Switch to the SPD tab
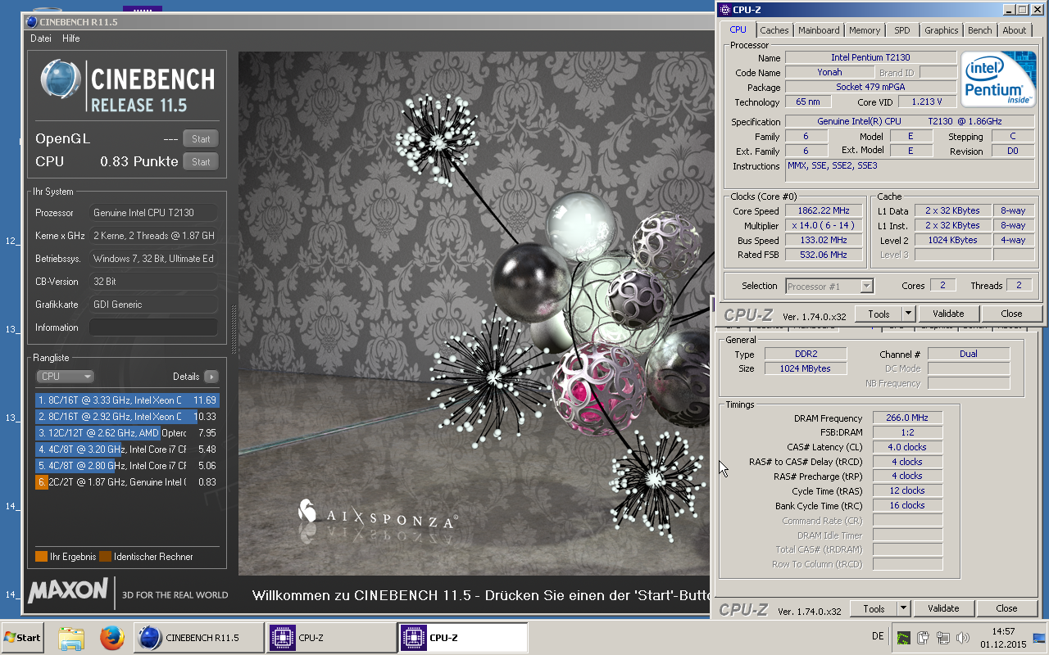Image resolution: width=1049 pixels, height=655 pixels. tap(901, 30)
